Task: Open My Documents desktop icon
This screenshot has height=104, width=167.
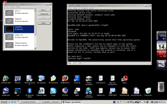Action: [x=53, y=79]
